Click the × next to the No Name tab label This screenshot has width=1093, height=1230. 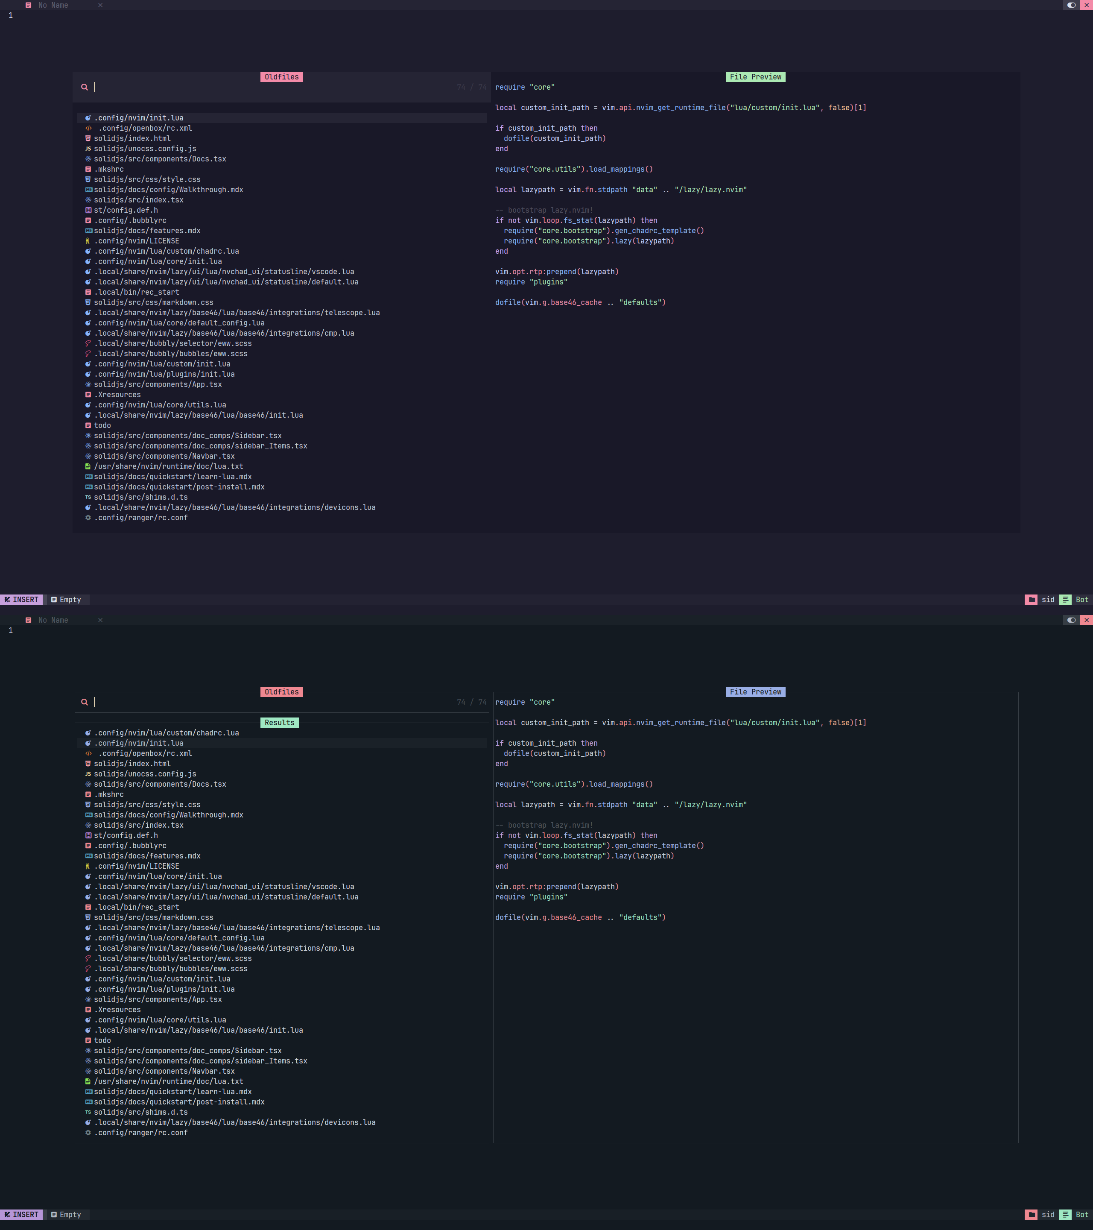pyautogui.click(x=100, y=5)
